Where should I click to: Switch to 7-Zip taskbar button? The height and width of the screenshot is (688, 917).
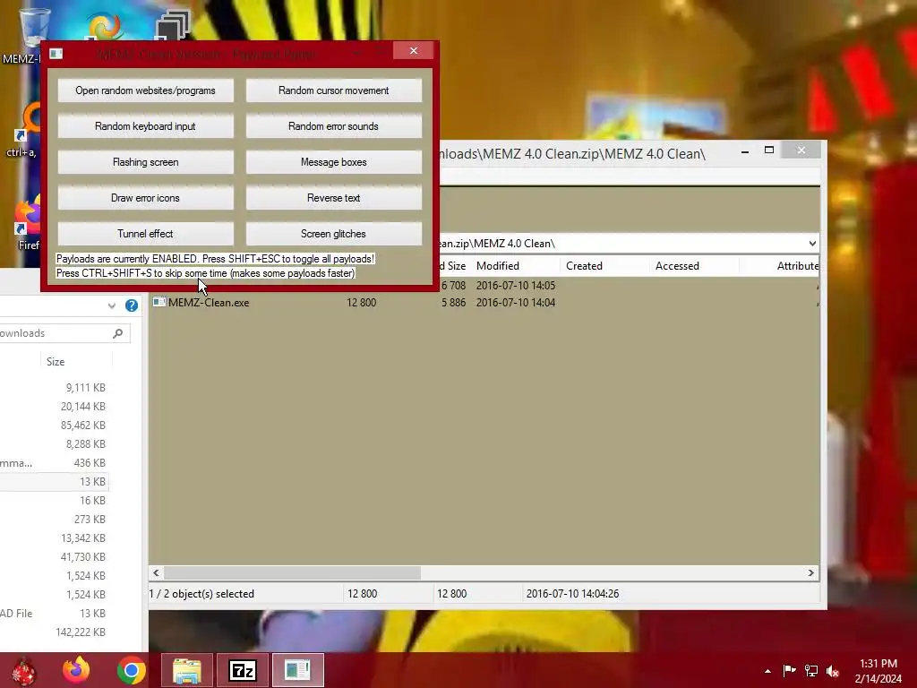click(243, 670)
